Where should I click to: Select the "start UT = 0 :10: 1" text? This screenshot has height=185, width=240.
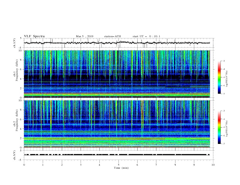pos(146,36)
